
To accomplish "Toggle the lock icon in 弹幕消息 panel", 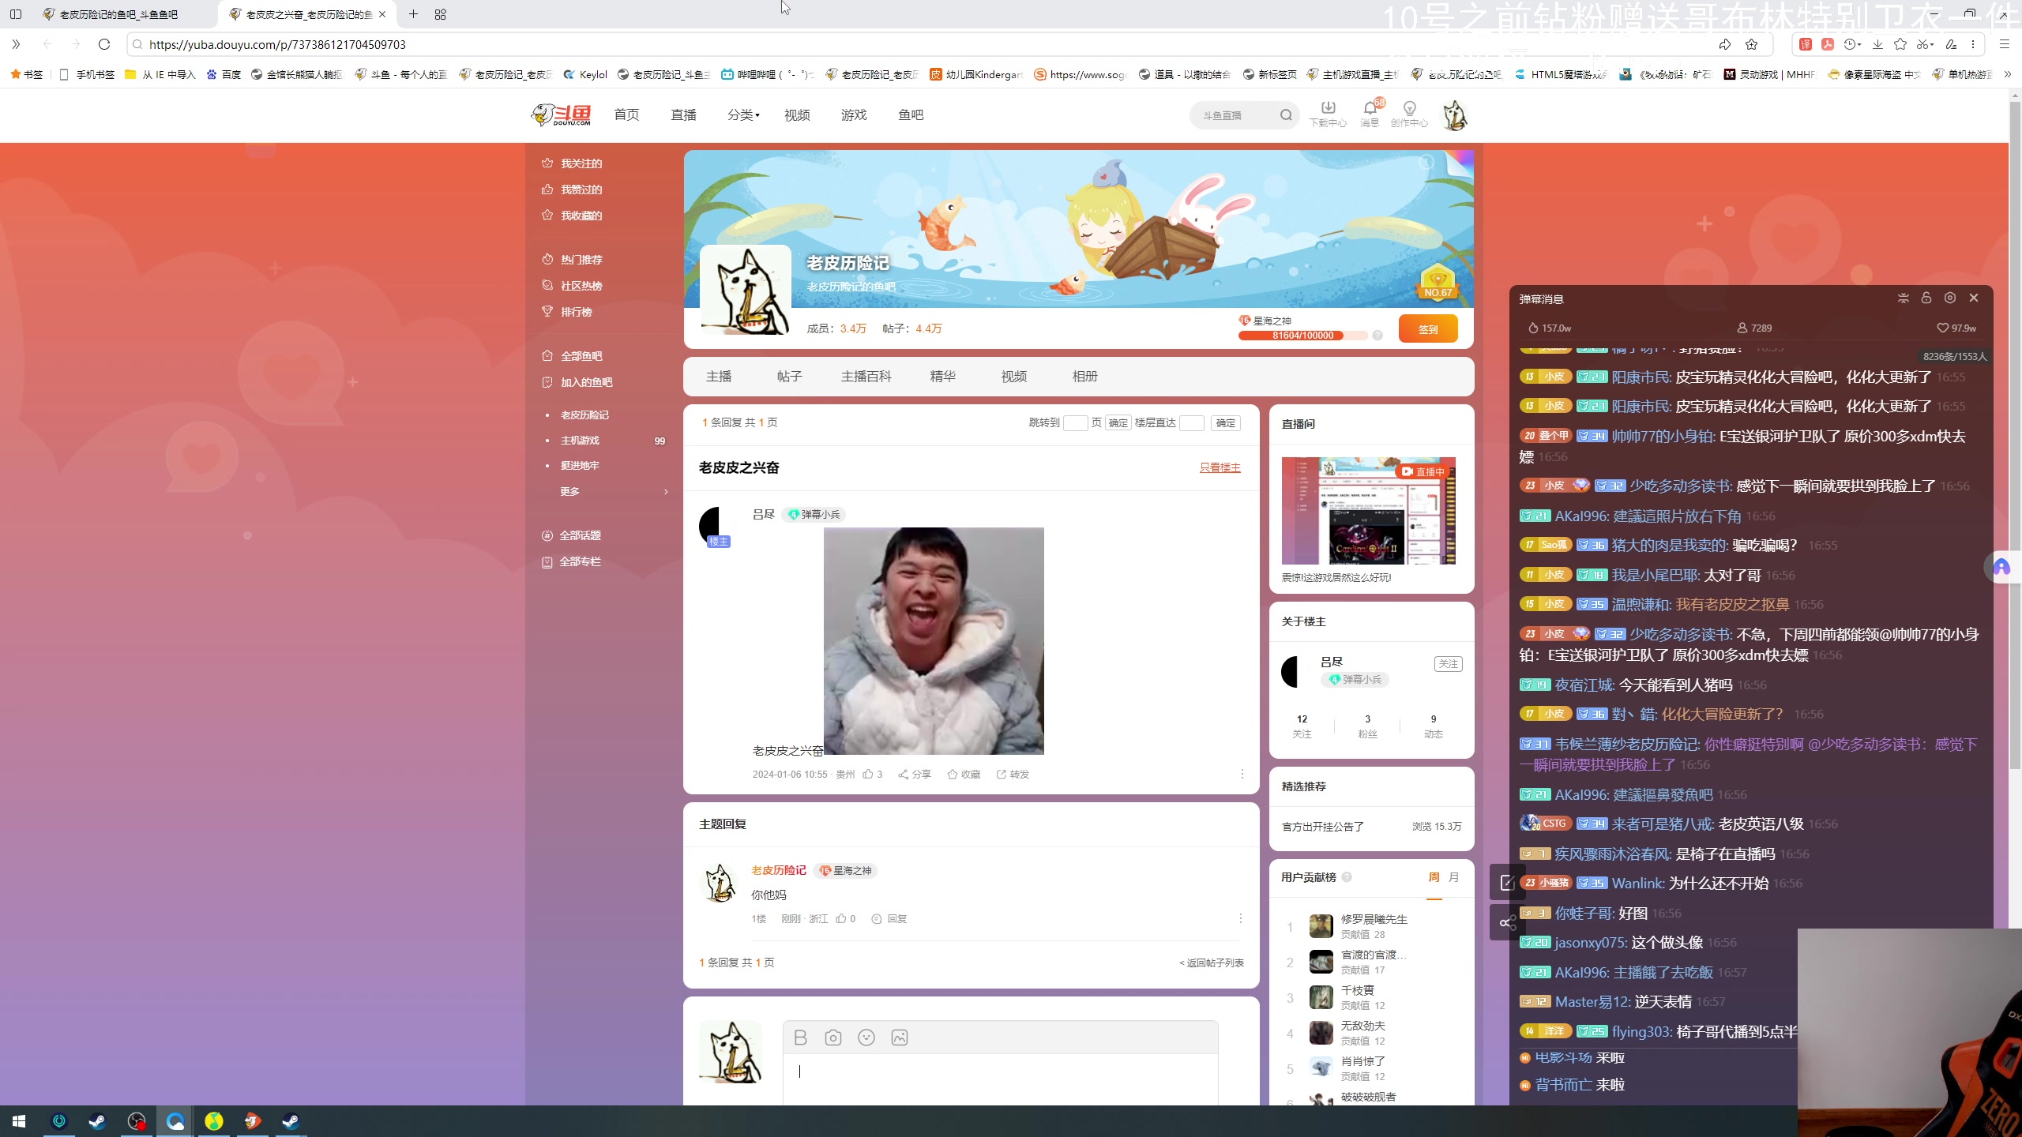I will pyautogui.click(x=1926, y=298).
